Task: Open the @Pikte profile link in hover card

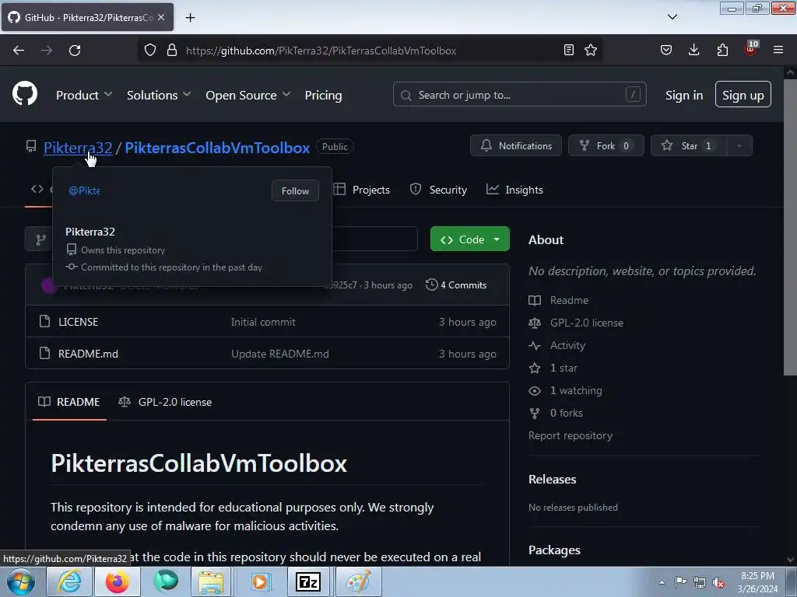Action: [x=84, y=191]
